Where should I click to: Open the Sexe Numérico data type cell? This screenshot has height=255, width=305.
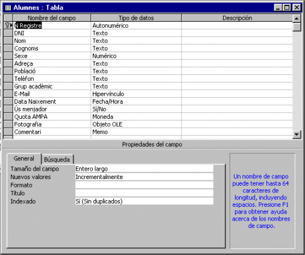[x=136, y=56]
